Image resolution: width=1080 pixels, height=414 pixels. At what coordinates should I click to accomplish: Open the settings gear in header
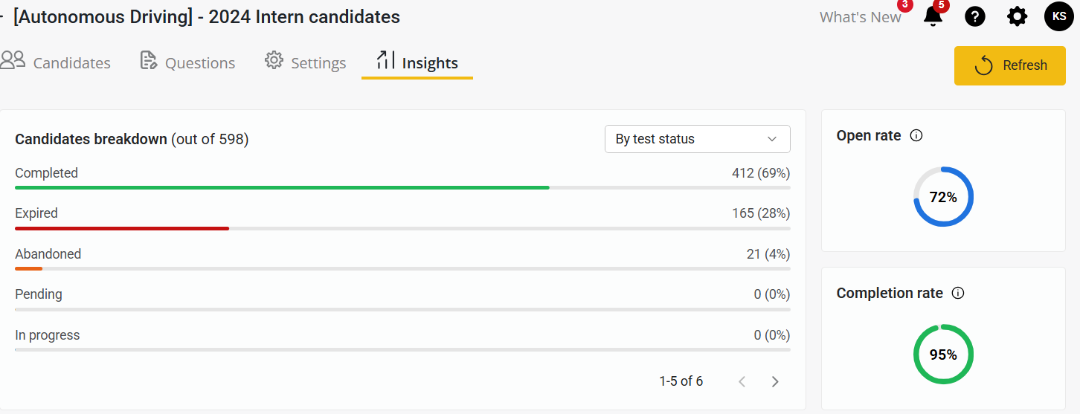[1017, 16]
